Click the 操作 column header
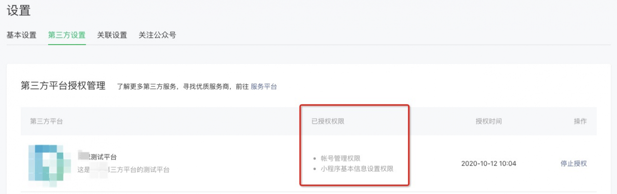 pos(580,121)
